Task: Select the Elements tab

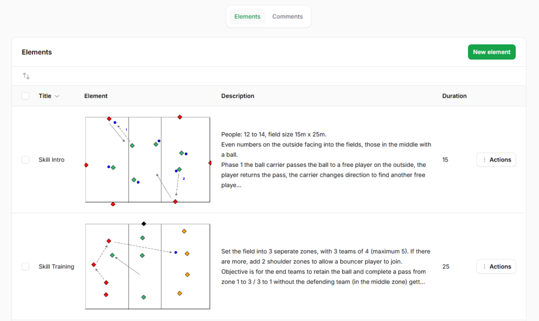Action: 247,17
